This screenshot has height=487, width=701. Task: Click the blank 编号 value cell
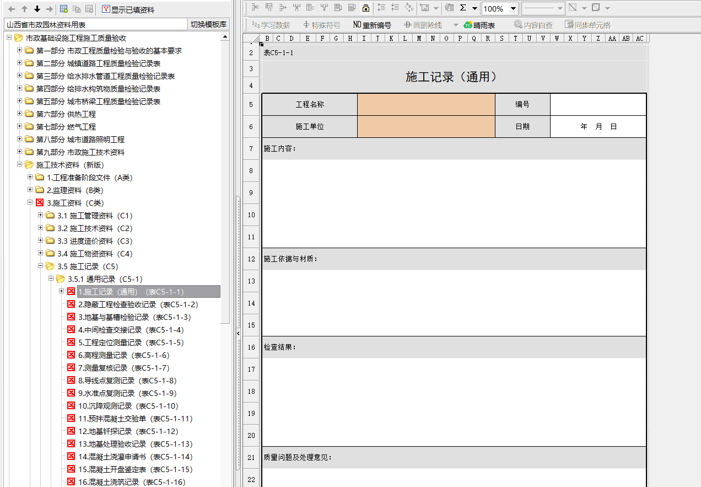(x=598, y=104)
